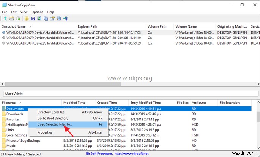Click the snapshot icon of the 2019.04.06 row
The height and width of the screenshot is (157, 260).
(x=4, y=38)
